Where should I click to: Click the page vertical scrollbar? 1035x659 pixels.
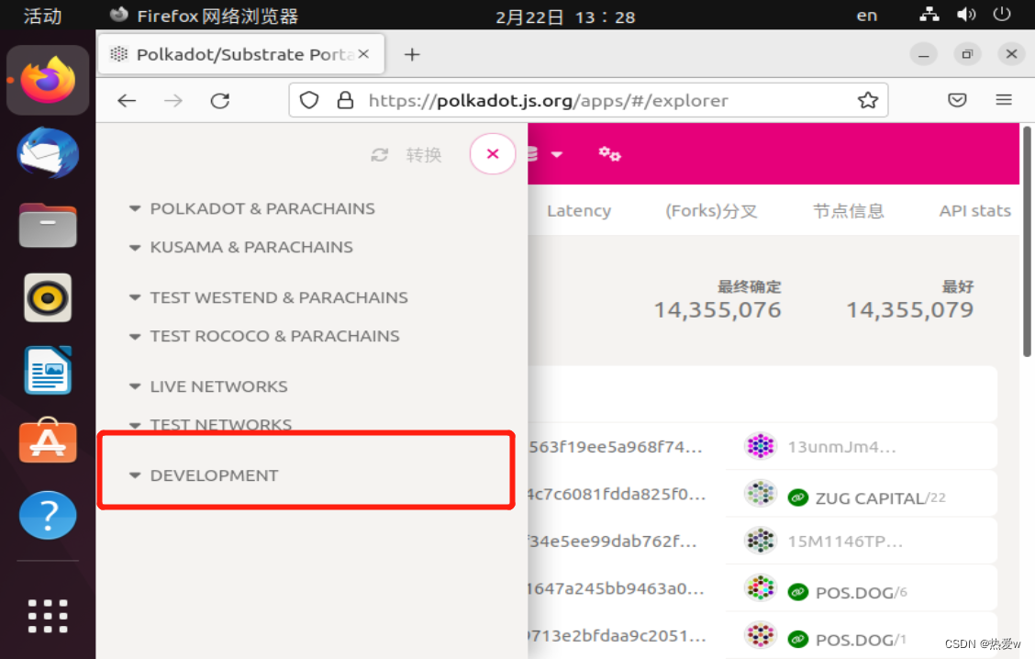click(1027, 241)
